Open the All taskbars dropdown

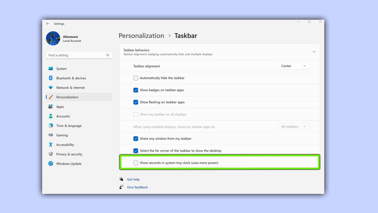(x=294, y=127)
